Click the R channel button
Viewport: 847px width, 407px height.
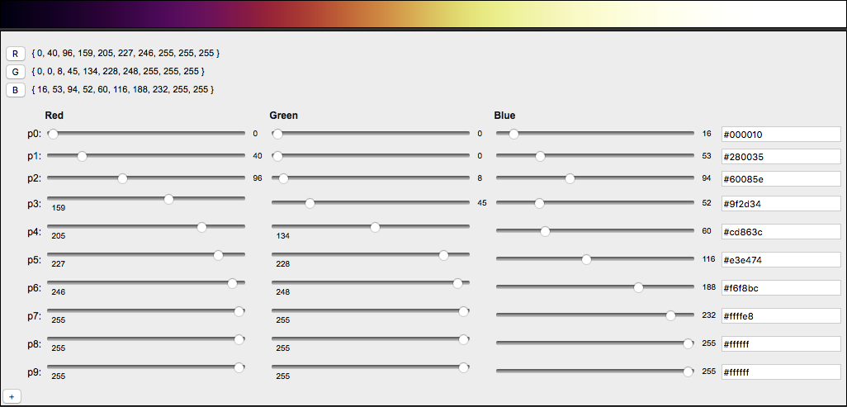pyautogui.click(x=16, y=54)
